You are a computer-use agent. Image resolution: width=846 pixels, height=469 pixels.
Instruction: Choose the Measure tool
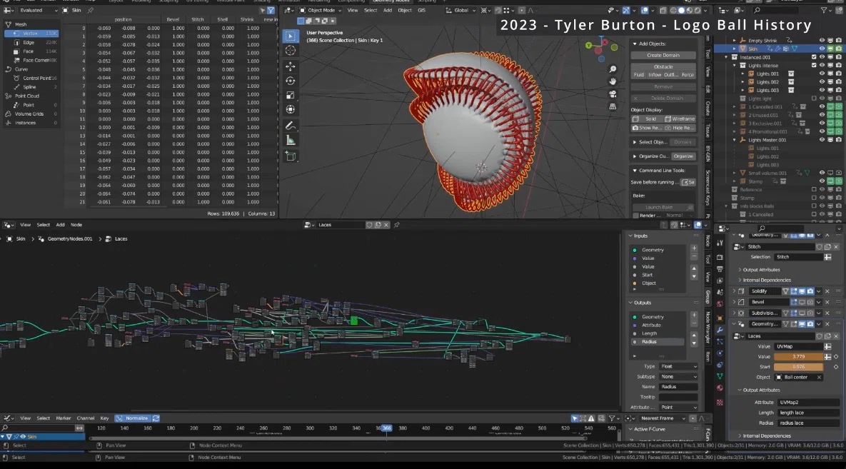pyautogui.click(x=291, y=141)
